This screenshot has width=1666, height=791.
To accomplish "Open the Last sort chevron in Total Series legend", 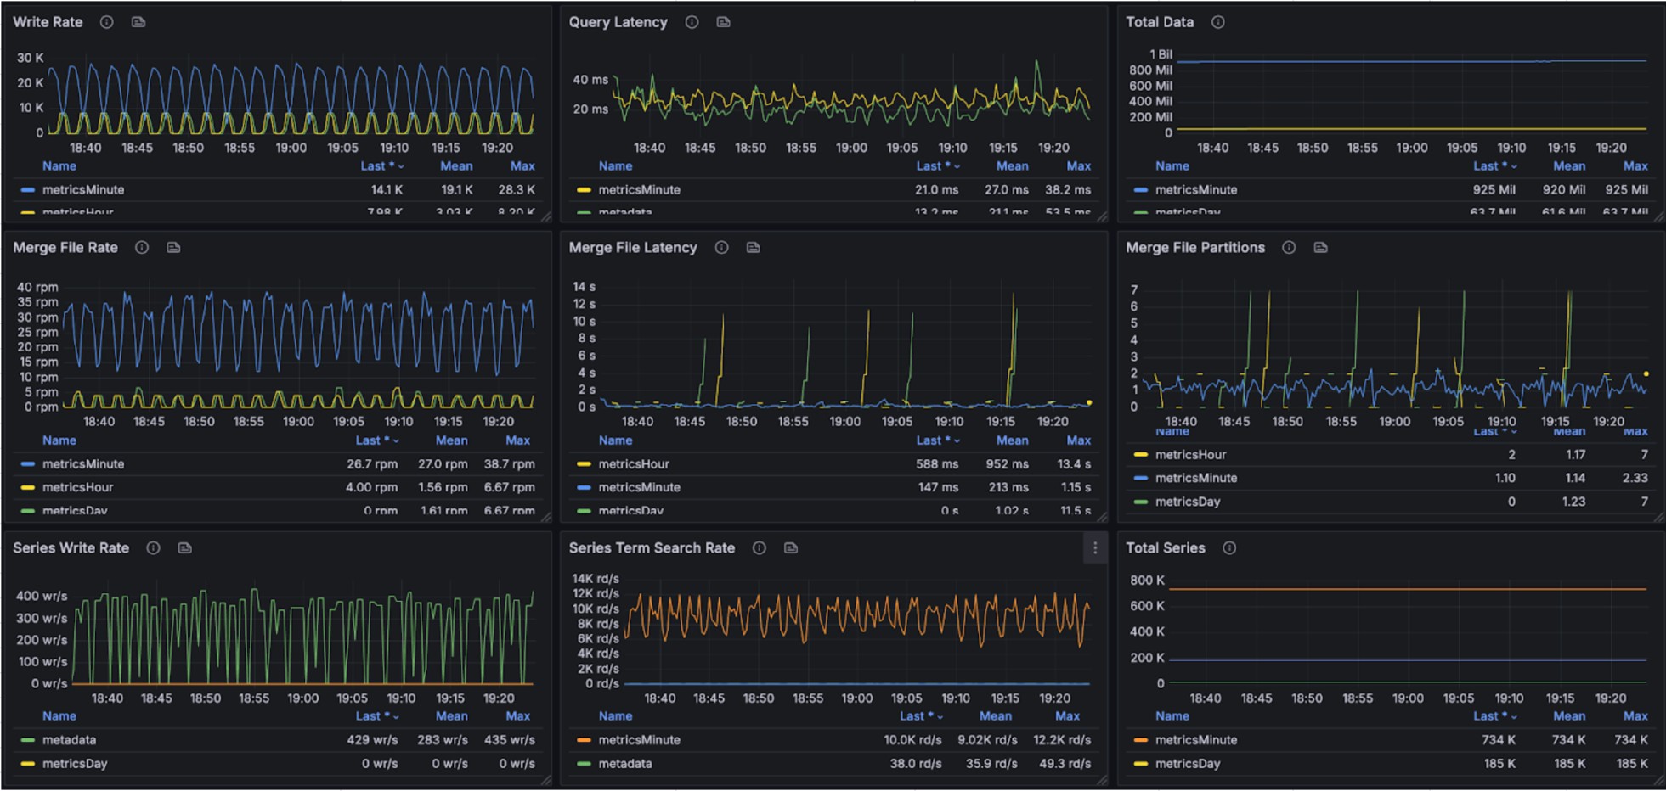I will 1513,717.
